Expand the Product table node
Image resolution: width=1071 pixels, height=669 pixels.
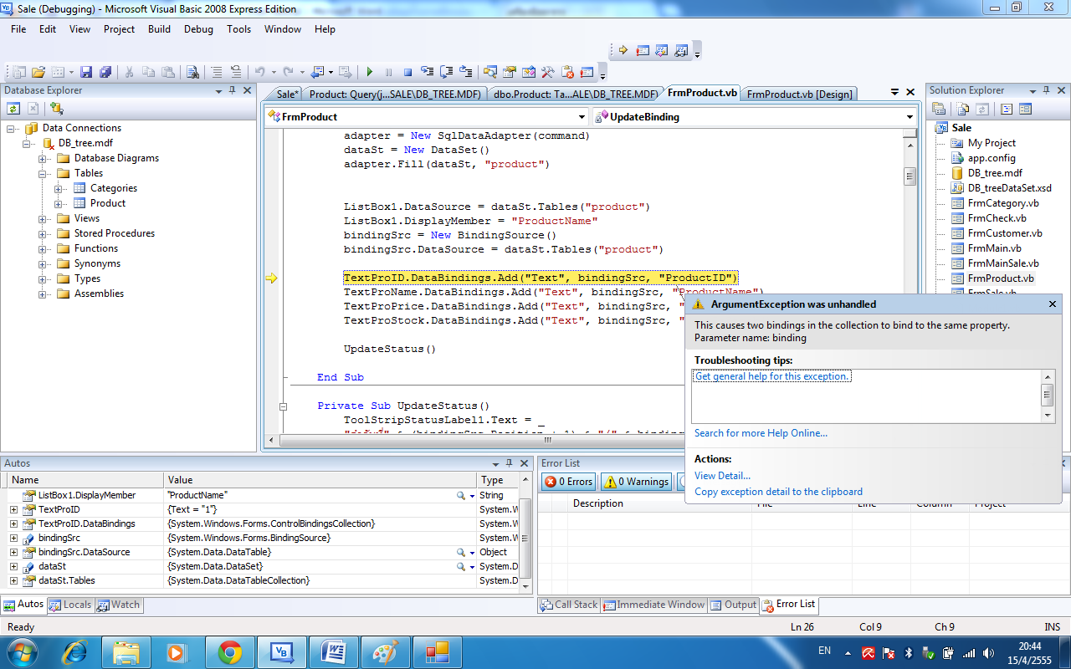[x=59, y=203]
